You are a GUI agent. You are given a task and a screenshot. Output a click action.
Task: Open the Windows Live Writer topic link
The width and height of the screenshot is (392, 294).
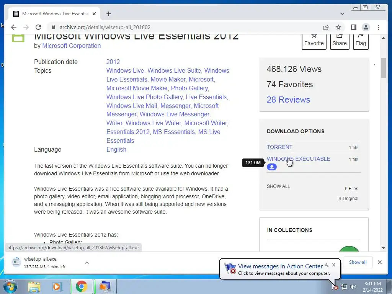click(153, 123)
